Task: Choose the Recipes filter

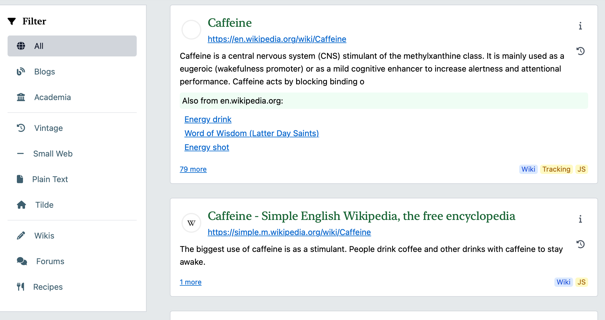Action: pyautogui.click(x=72, y=287)
